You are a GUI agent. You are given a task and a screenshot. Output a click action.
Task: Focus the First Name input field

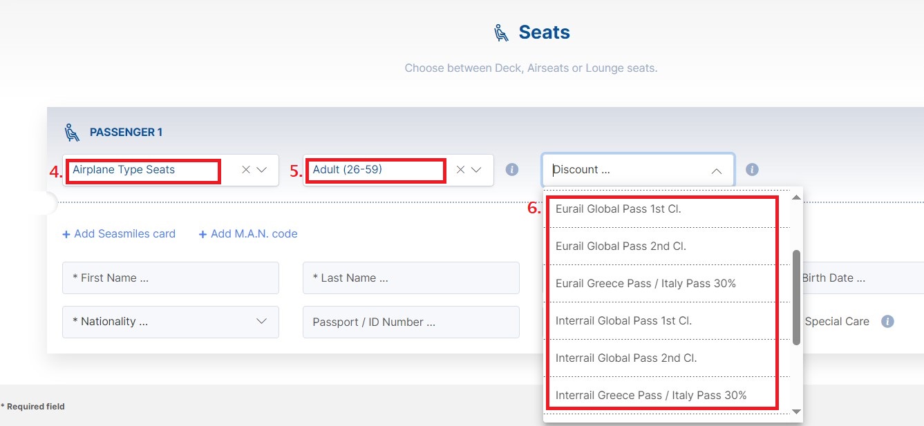point(171,278)
